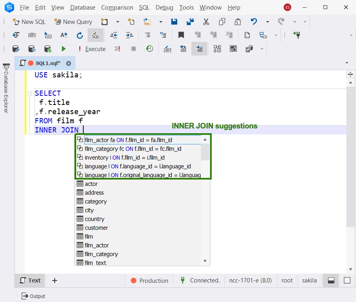Open the SQL menu
356x302 pixels.
[x=144, y=8]
